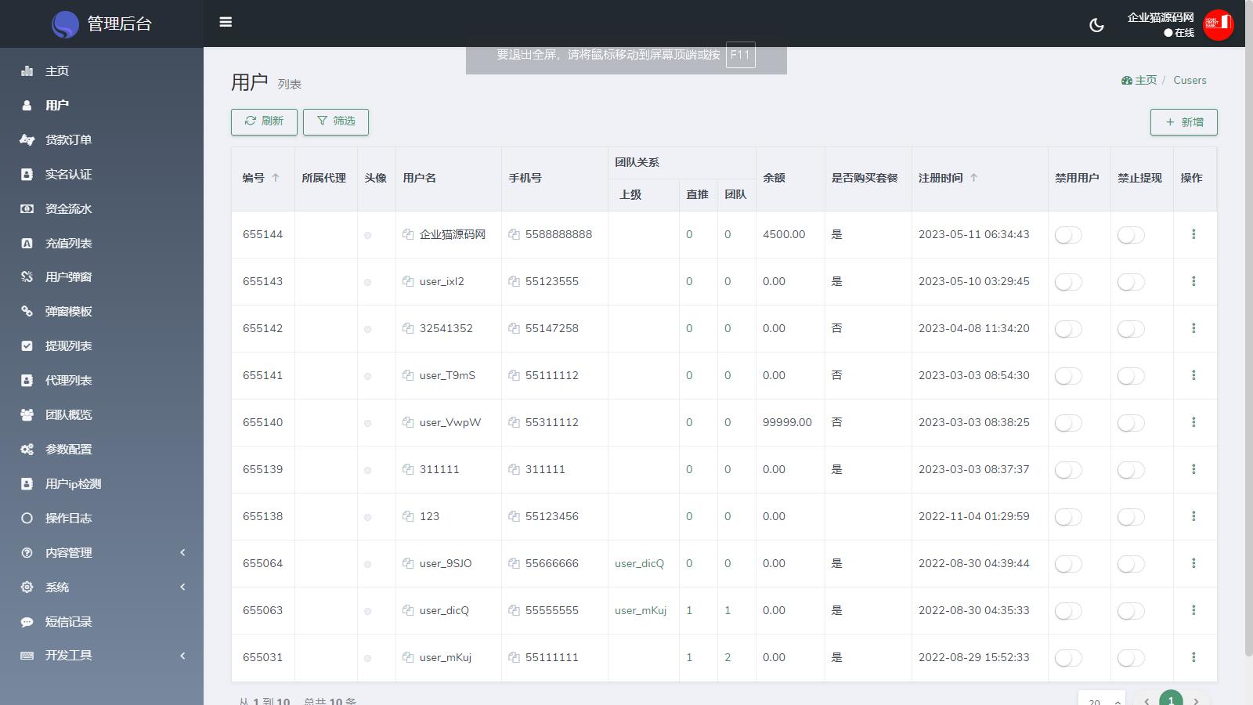Click the vertical page scrollbar
Screen dimensions: 1253x705
[x=1248, y=352]
